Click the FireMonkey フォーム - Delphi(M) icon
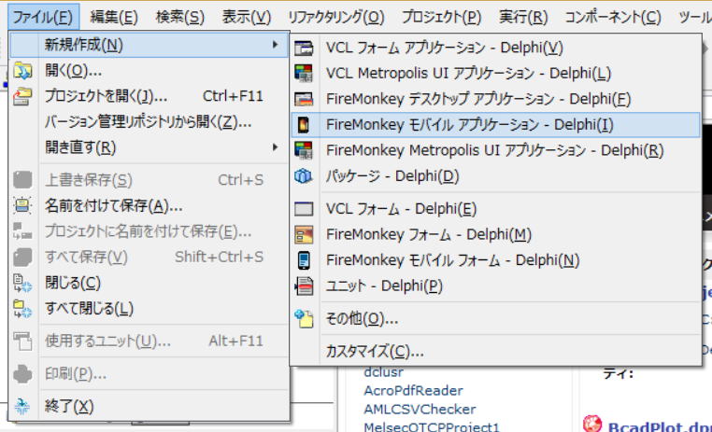The height and width of the screenshot is (432, 712). [304, 234]
